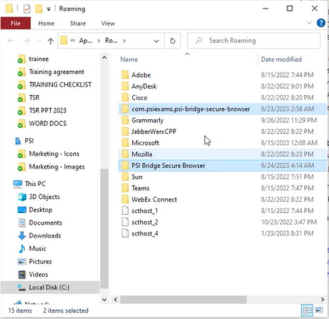Image resolution: width=329 pixels, height=319 pixels.
Task: Go up one folder level
Action: point(50,41)
